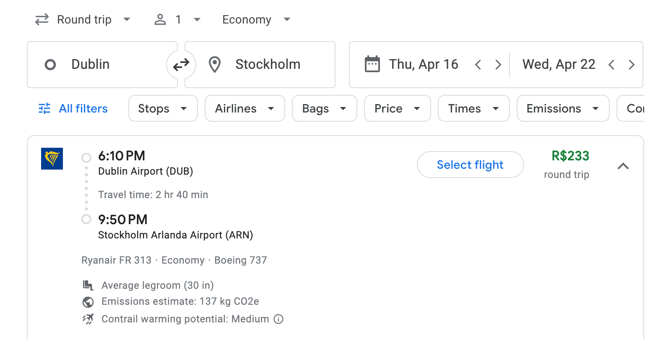
Task: Open the Economy cabin class dropdown
Action: pos(255,19)
